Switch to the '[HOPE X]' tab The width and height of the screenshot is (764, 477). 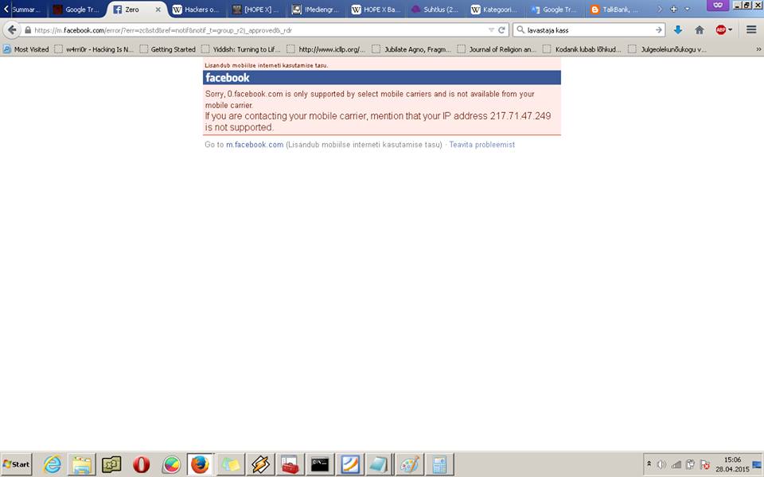255,10
